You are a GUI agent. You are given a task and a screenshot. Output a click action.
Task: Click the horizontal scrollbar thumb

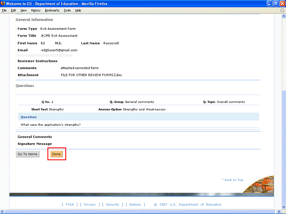pos(140,212)
